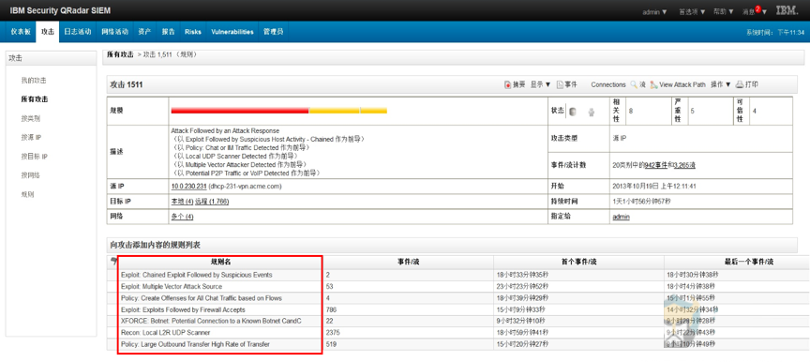The width and height of the screenshot is (810, 362).
Task: Open the admin user dropdown
Action: tap(654, 12)
